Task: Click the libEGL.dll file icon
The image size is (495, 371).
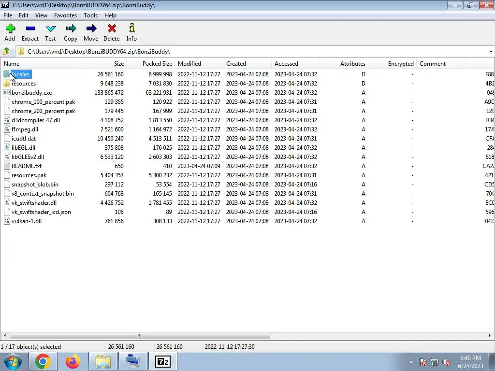Action: point(6,148)
